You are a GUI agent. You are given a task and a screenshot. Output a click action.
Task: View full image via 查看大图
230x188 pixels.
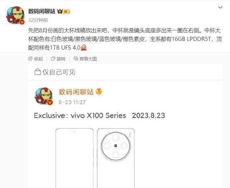(85, 59)
